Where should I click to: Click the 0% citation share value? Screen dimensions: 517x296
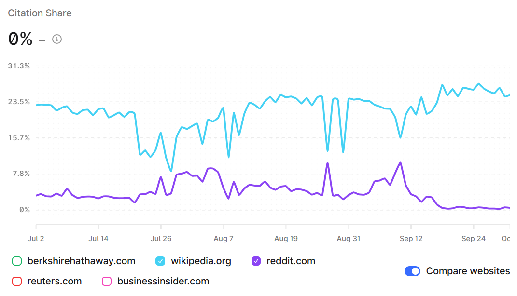point(20,39)
